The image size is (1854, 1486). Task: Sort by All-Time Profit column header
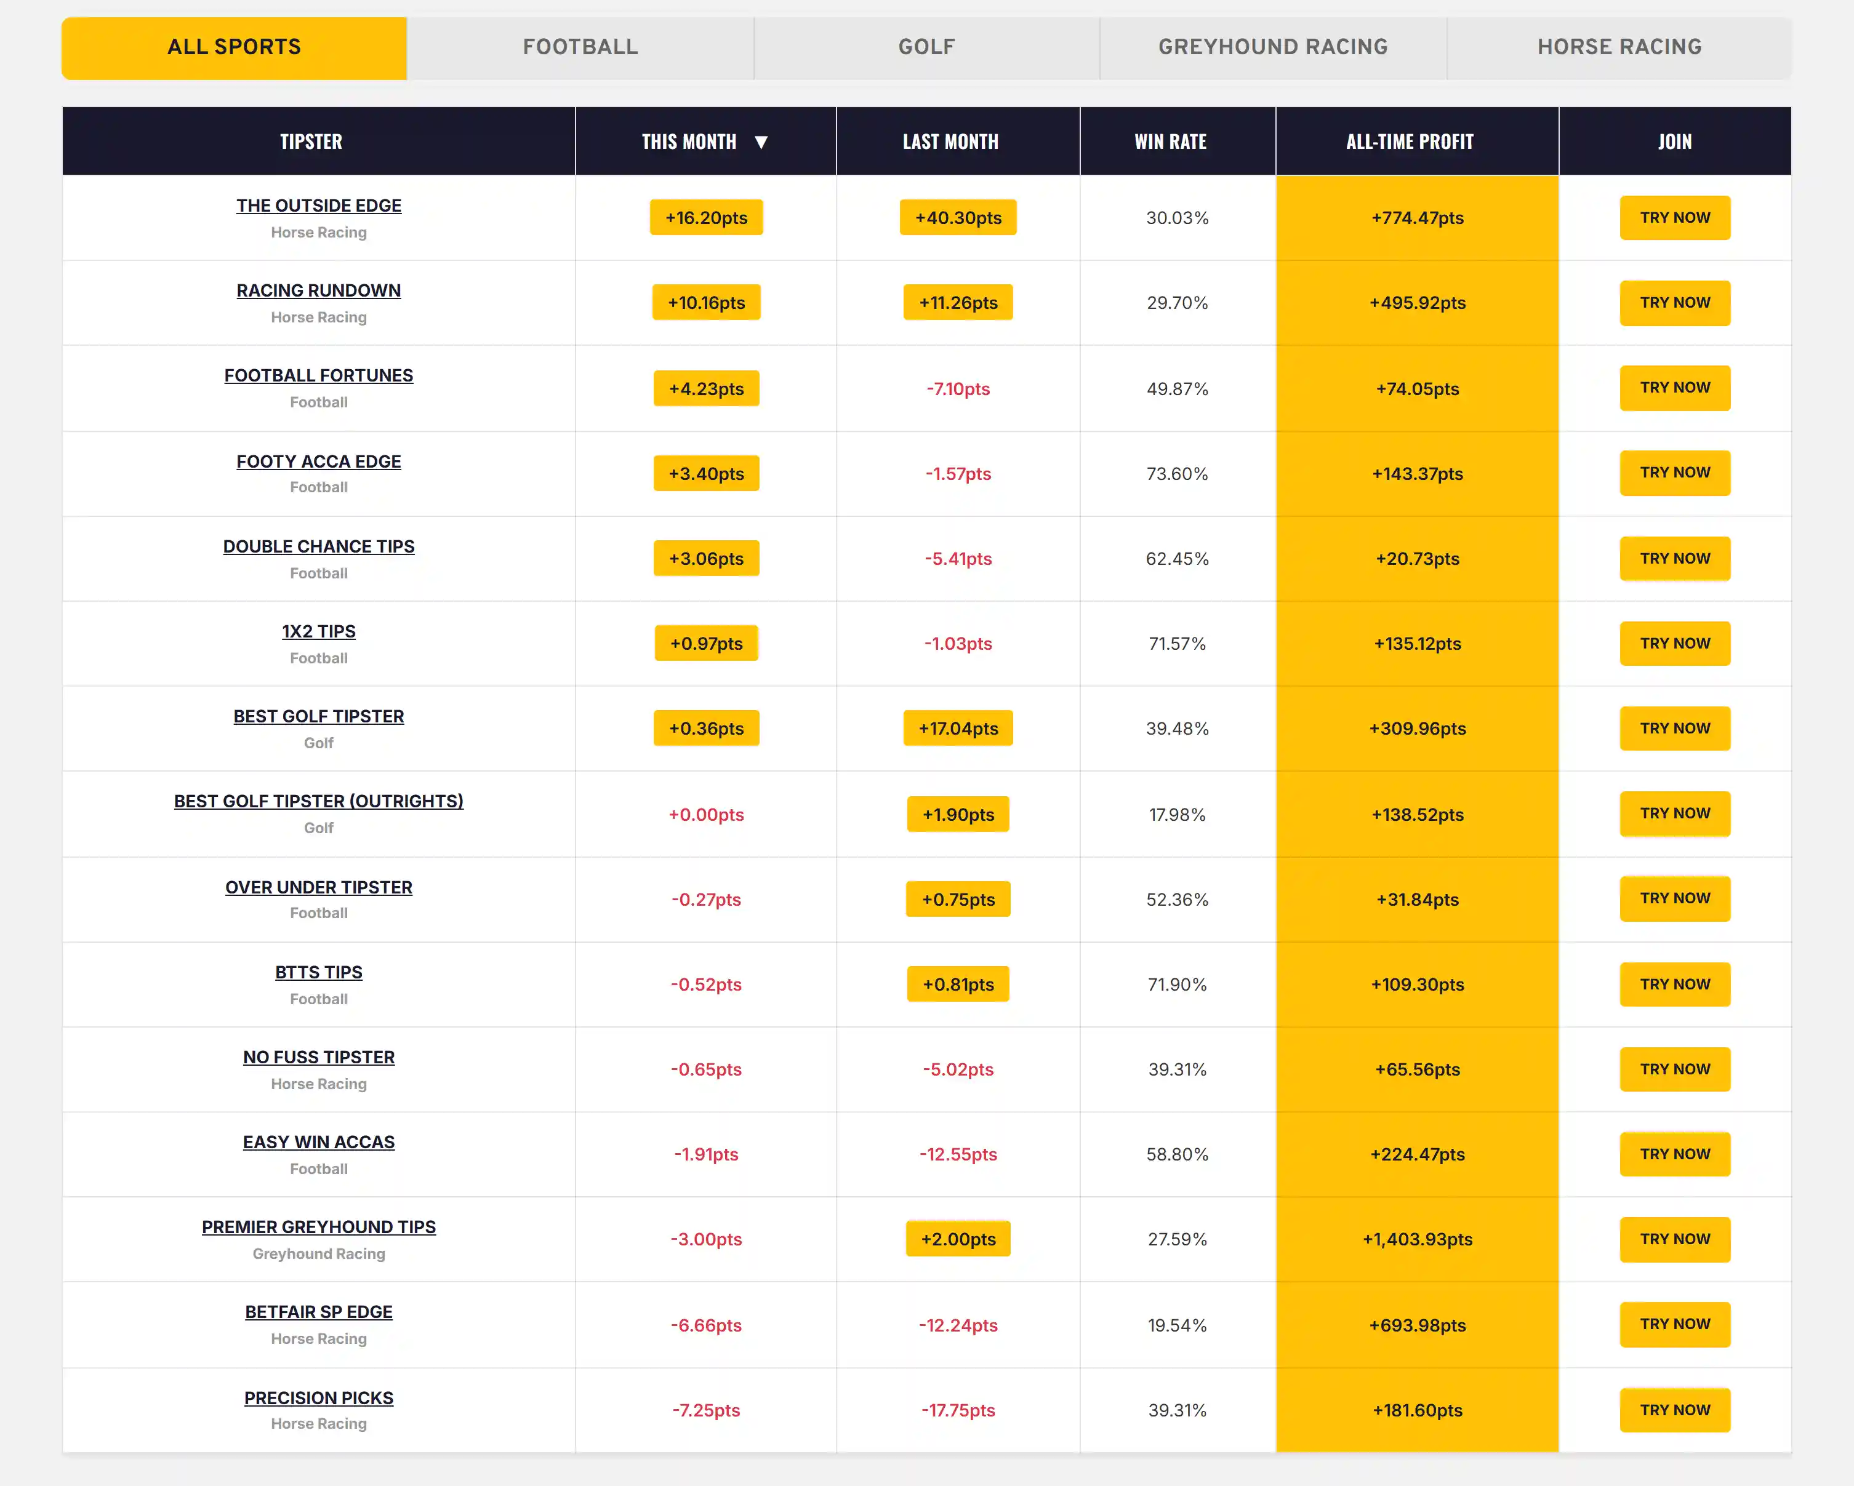click(x=1410, y=142)
